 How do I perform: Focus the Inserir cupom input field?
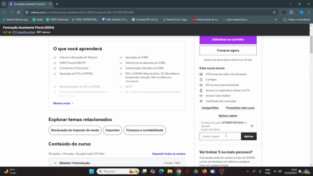pyautogui.click(x=221, y=136)
